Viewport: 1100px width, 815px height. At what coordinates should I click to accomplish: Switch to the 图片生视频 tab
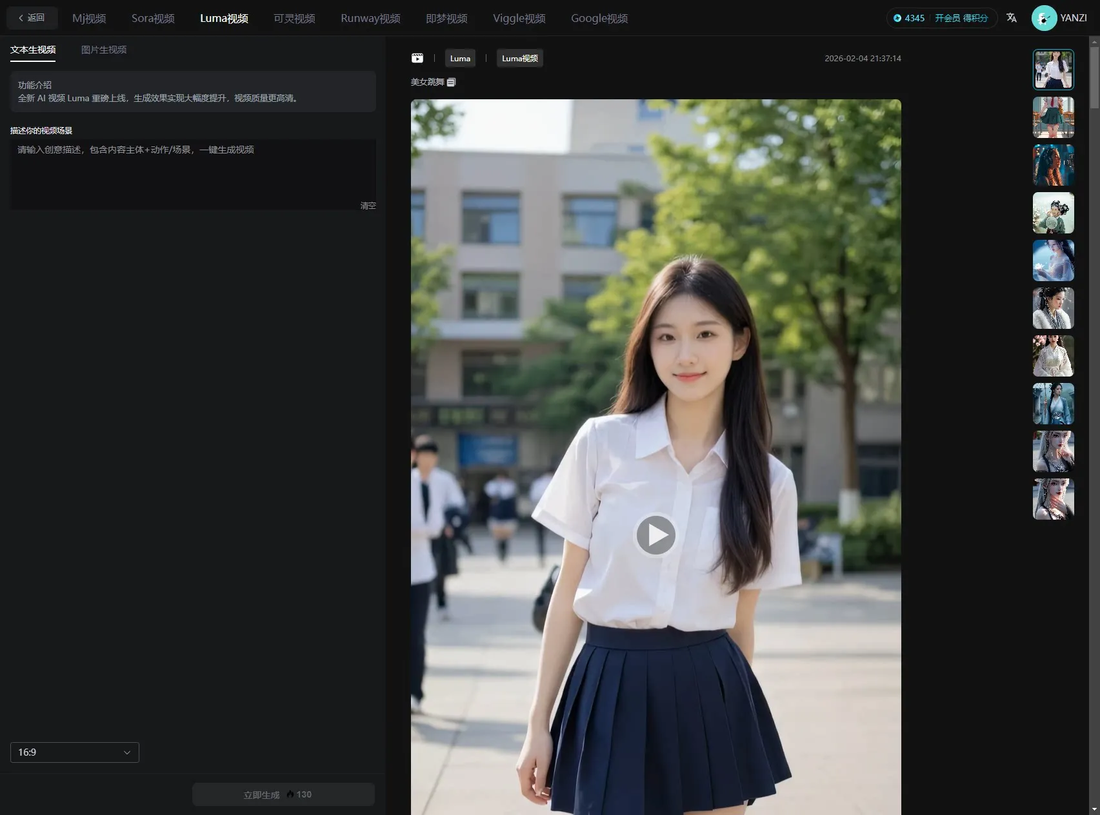pos(103,50)
